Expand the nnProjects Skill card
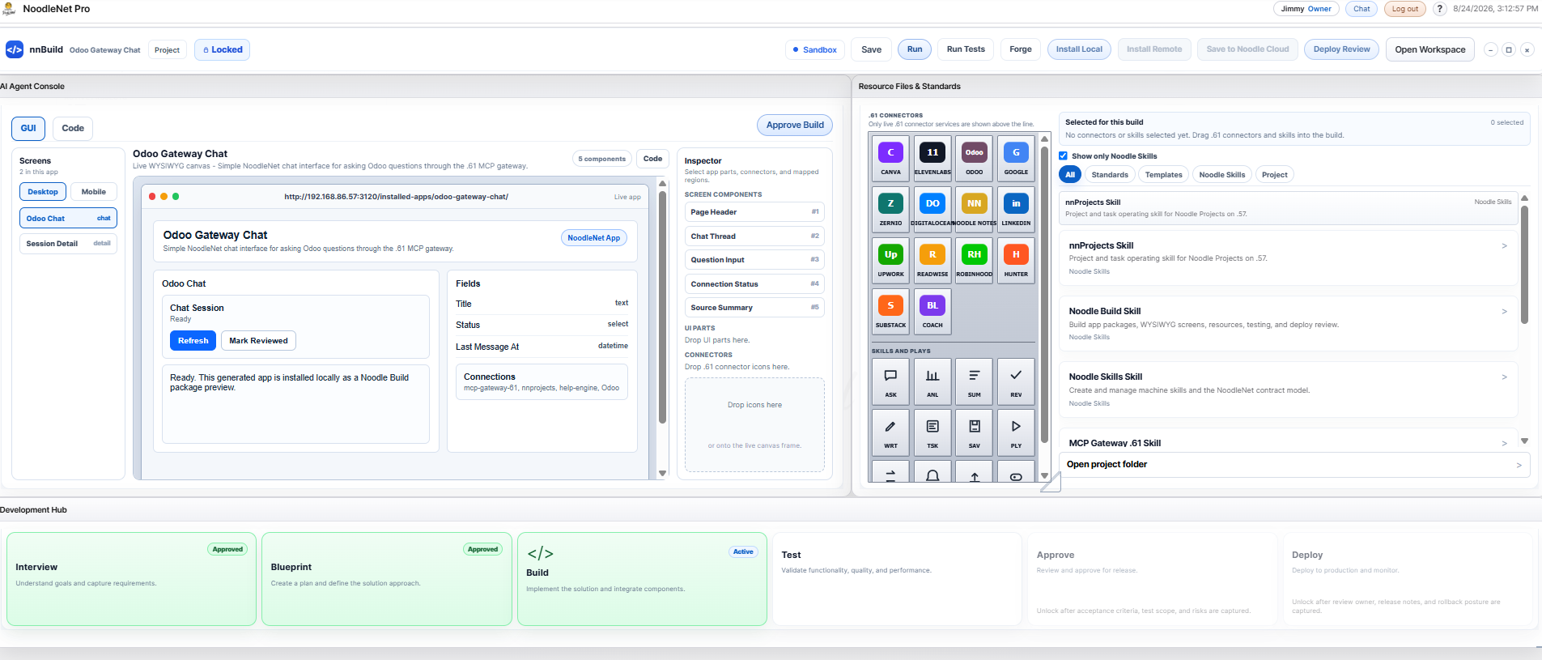 tap(1288, 258)
